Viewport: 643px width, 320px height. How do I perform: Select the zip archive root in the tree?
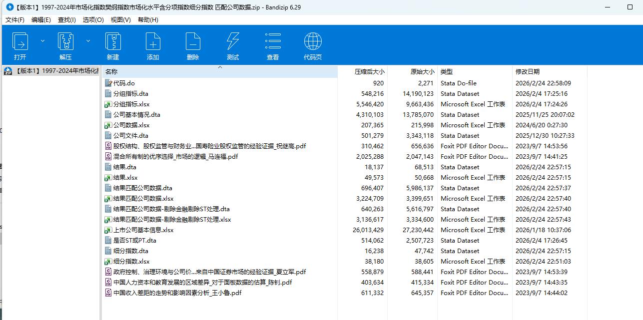[51, 71]
